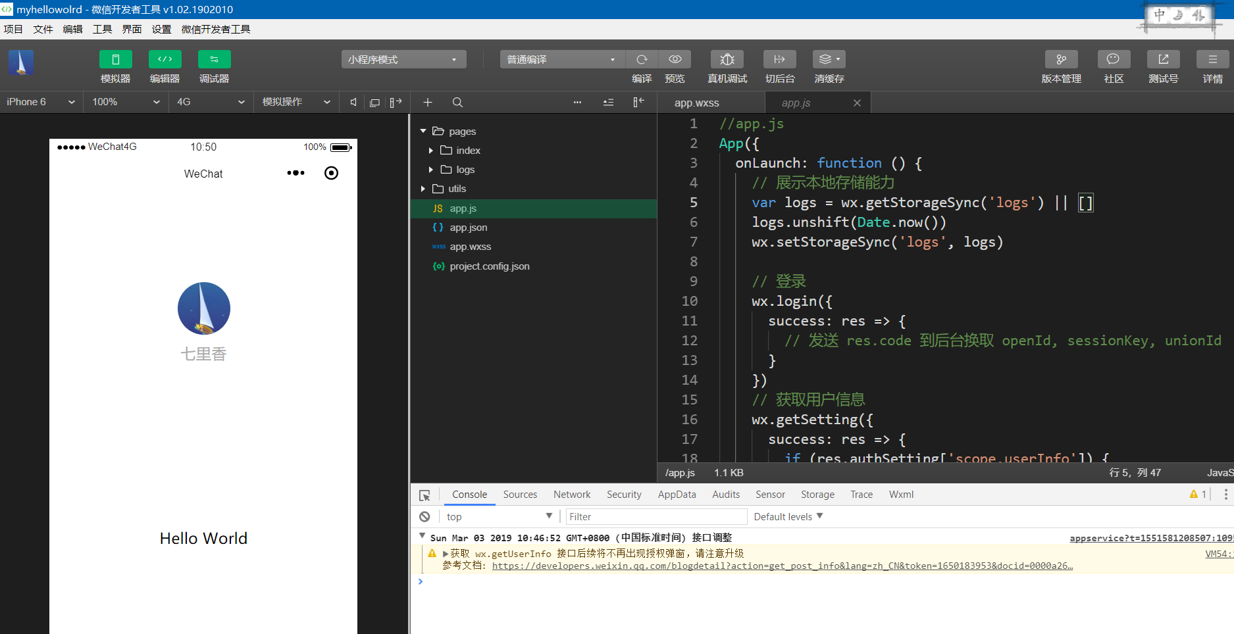Click the collapse all tree icon
Screen dimensions: 1234x634
(x=608, y=102)
